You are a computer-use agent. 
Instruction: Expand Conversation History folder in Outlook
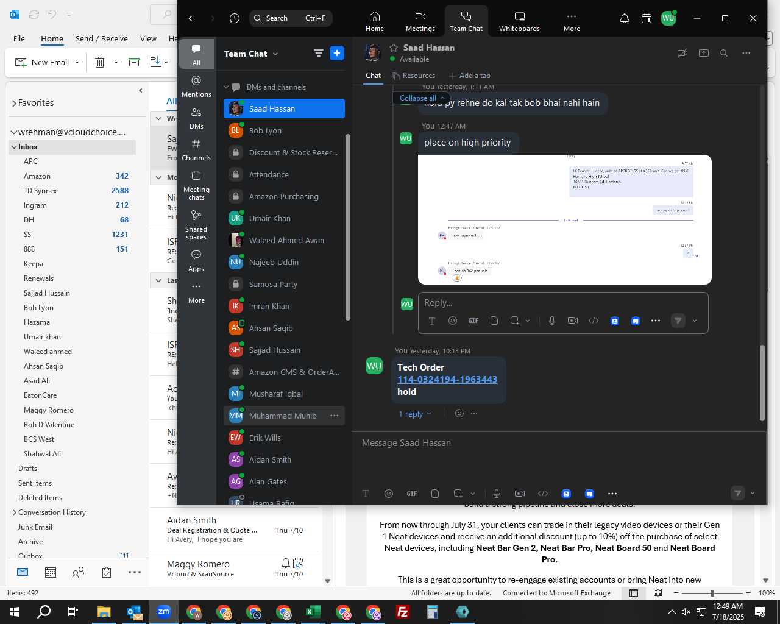click(15, 512)
